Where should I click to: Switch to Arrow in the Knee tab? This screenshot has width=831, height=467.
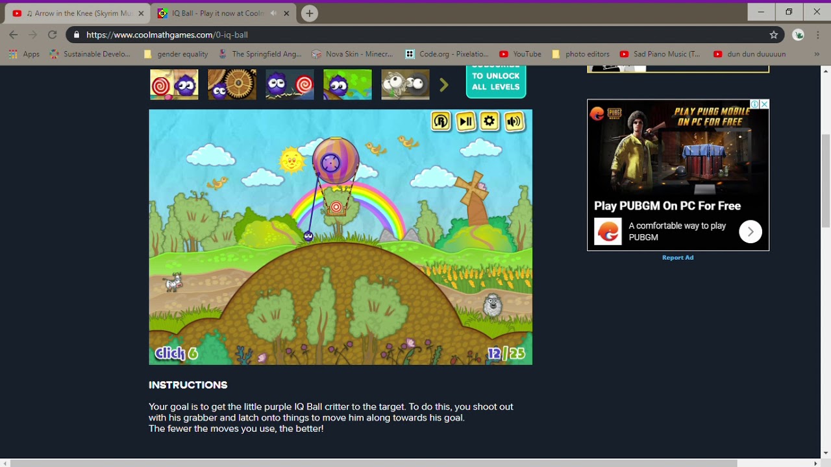pos(78,13)
